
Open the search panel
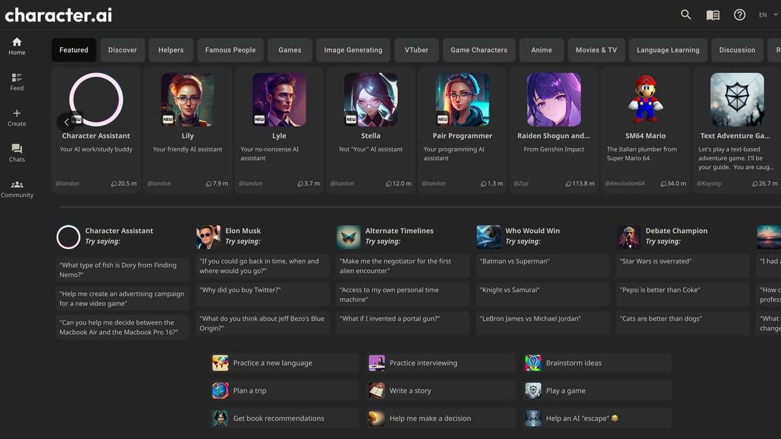click(x=685, y=14)
